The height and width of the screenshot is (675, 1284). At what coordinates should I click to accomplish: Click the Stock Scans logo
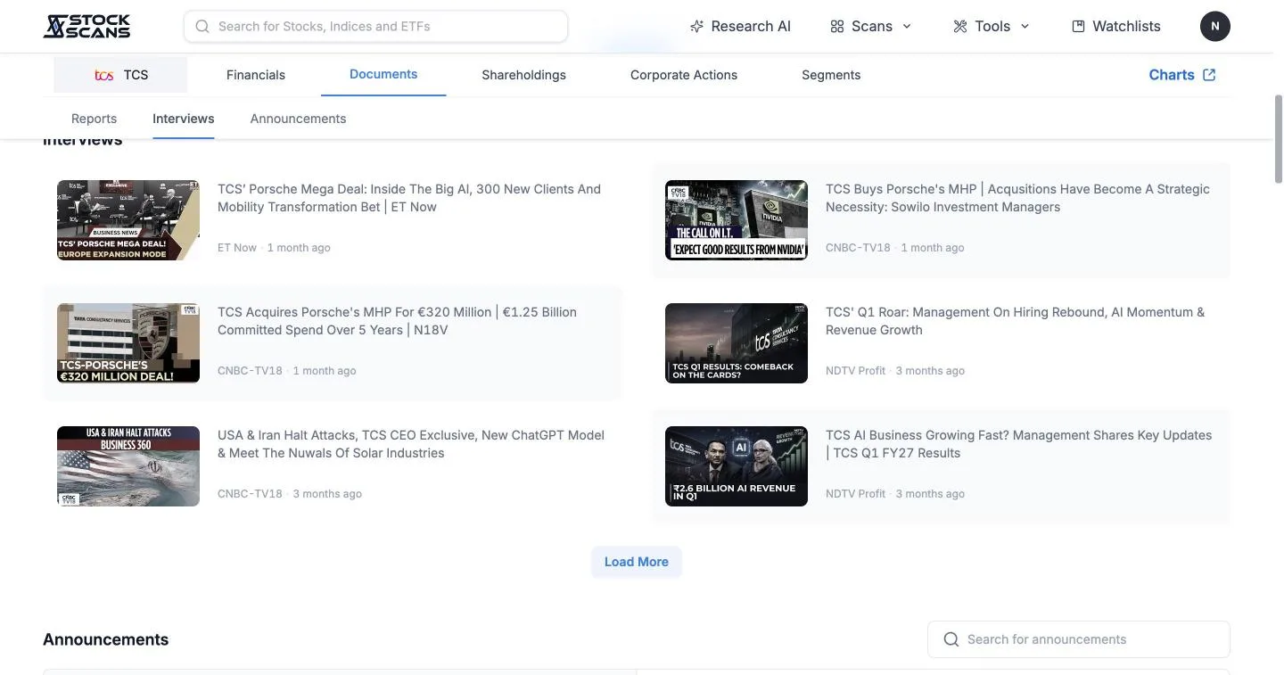pyautogui.click(x=86, y=26)
